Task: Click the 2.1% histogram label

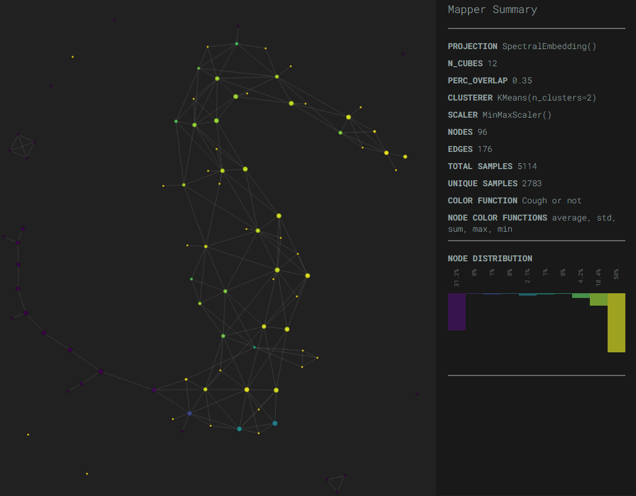Action: pos(527,276)
